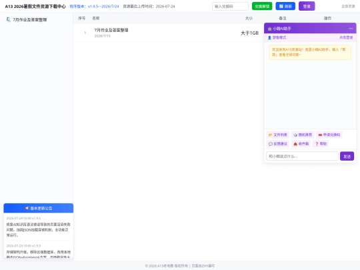Click the A13 2026暑假文件资源下载中心 title
The width and height of the screenshot is (360, 270).
click(x=35, y=7)
